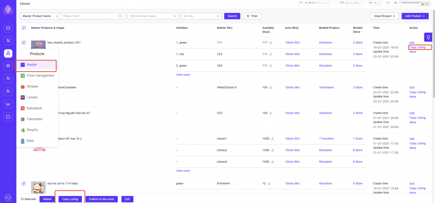The width and height of the screenshot is (435, 203).
Task: Edit stock pencil for SKU CG7
Action: (x=271, y=113)
